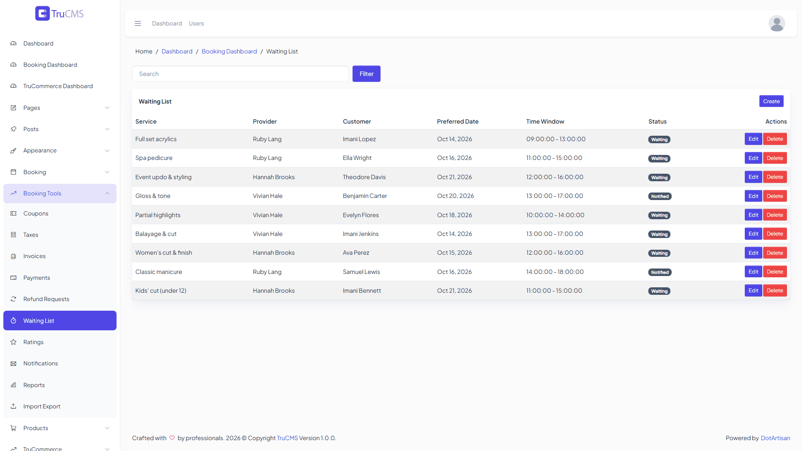
Task: Click the Invoices document icon
Action: pos(13,256)
